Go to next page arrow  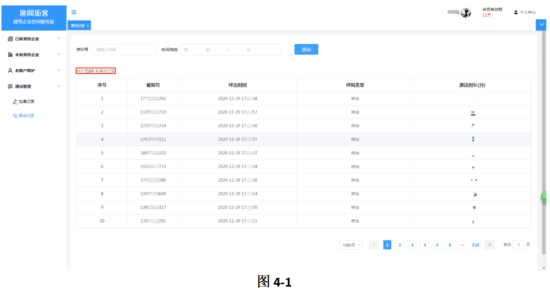[x=489, y=245]
